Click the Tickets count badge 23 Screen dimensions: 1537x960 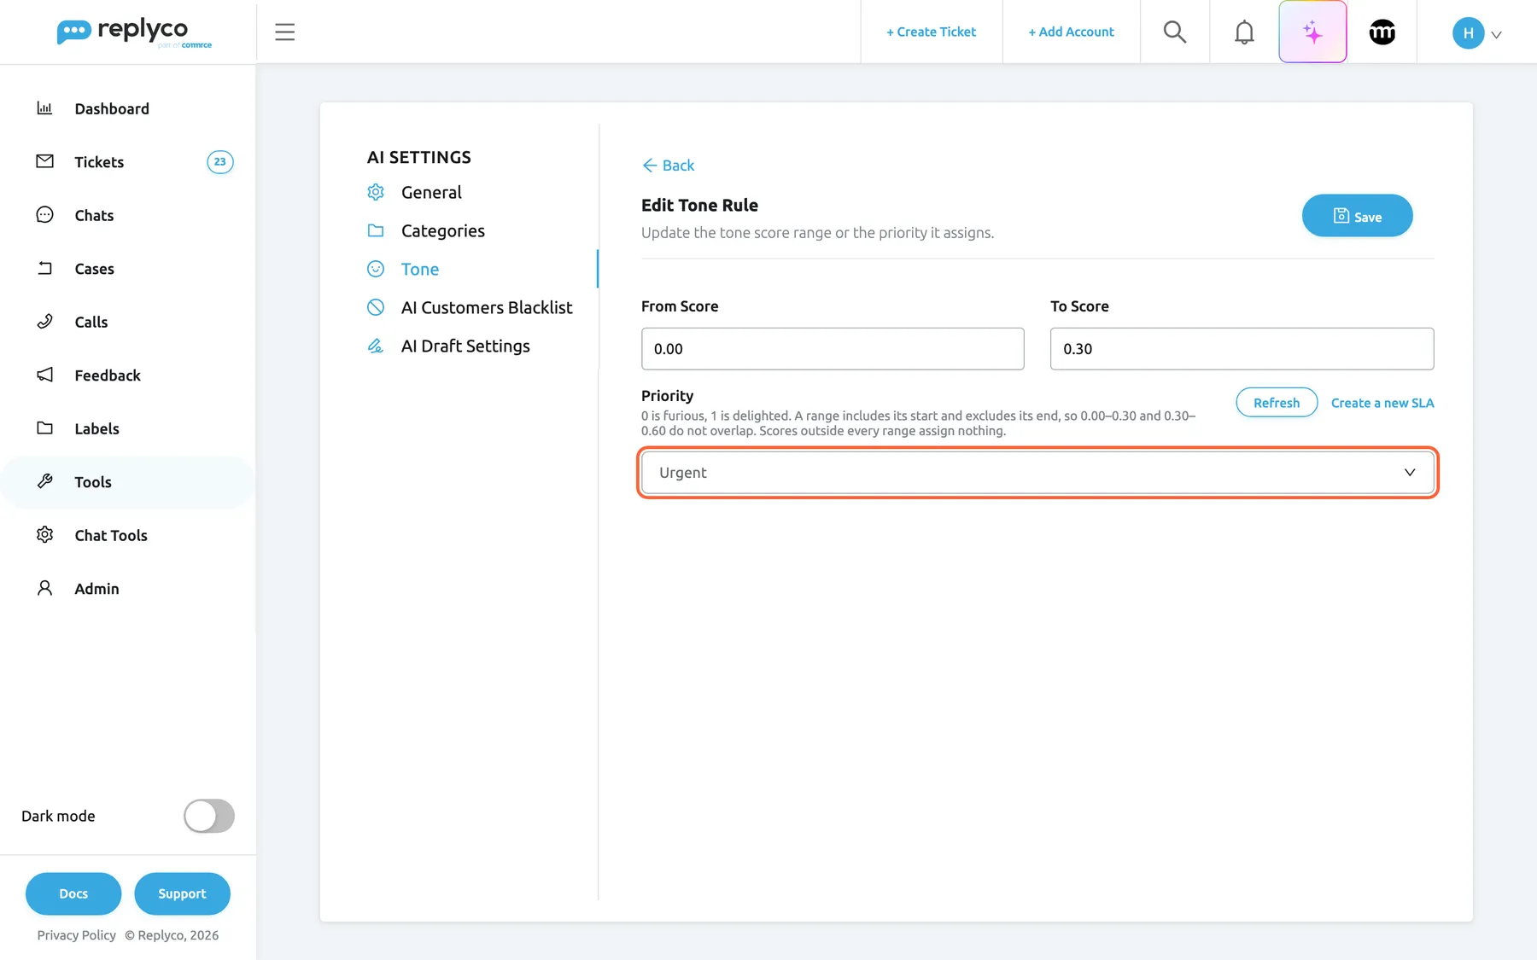220,162
